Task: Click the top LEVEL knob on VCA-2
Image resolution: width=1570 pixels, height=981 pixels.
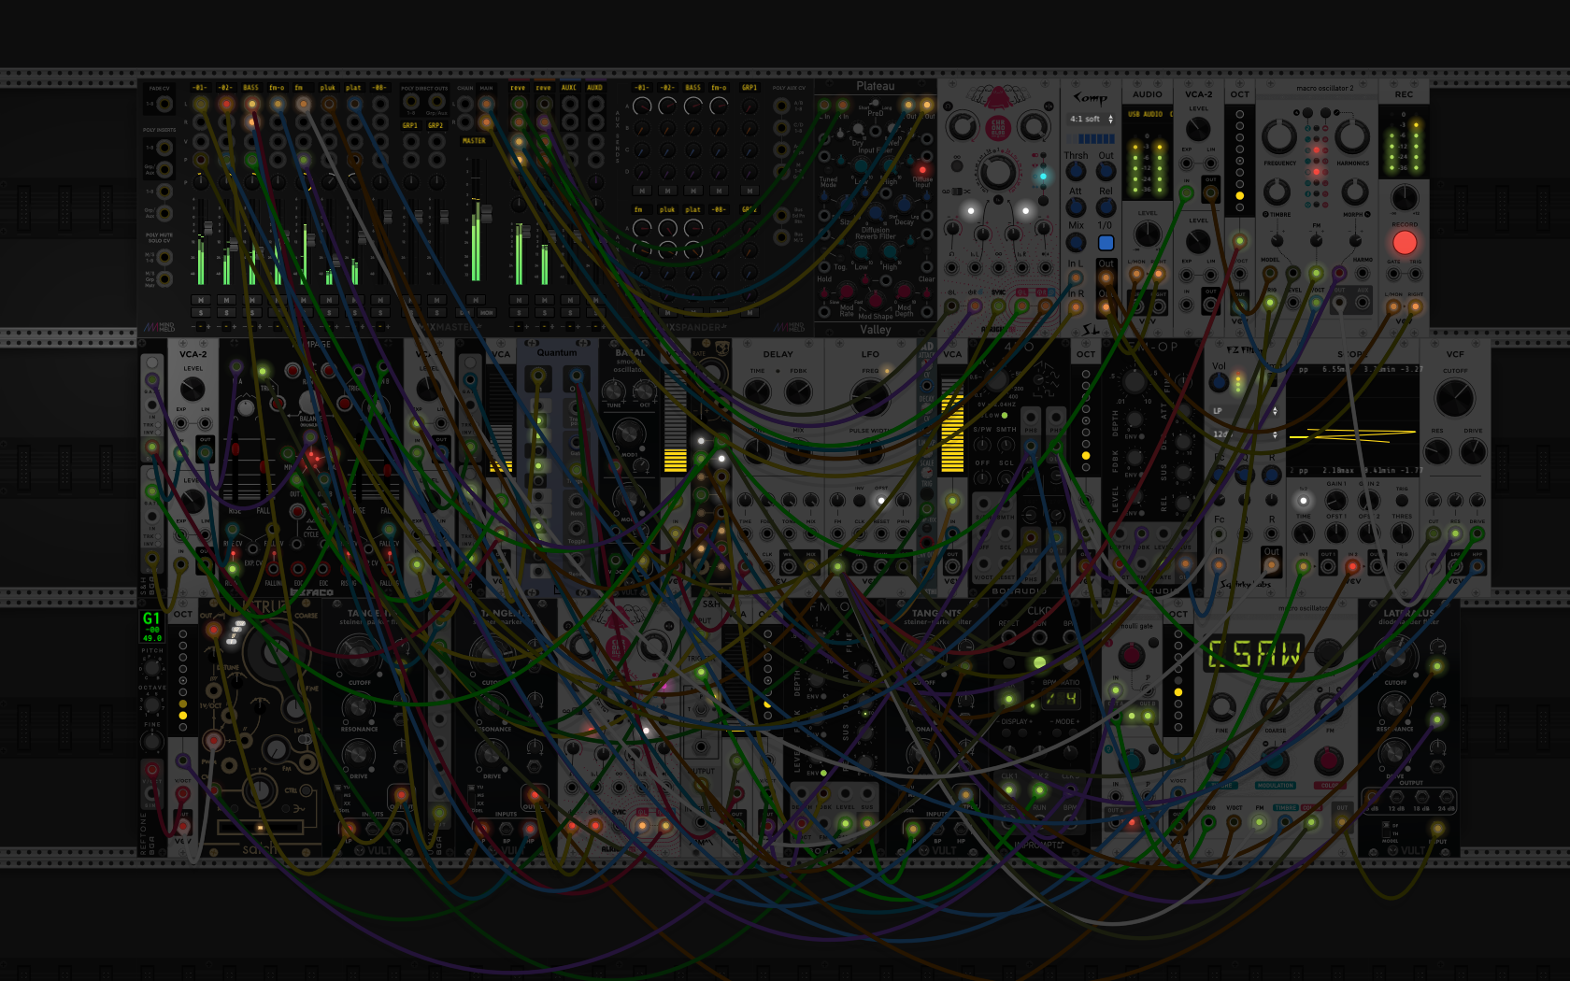Action: click(1198, 129)
